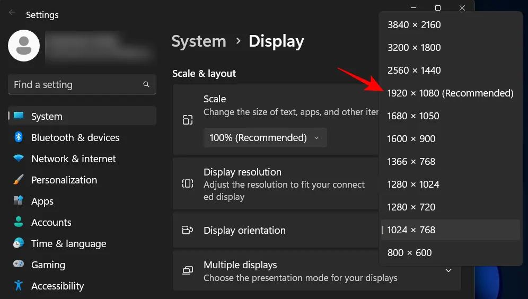
Task: Open the Display orientation setting
Action: coord(276,231)
